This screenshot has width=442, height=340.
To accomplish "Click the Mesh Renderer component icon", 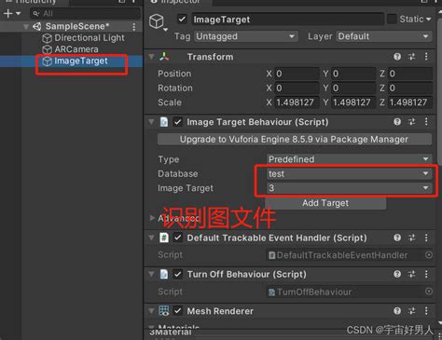I will click(x=164, y=311).
